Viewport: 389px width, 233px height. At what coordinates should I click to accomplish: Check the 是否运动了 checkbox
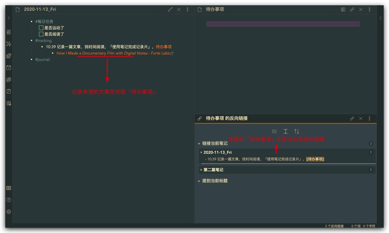pos(41,28)
